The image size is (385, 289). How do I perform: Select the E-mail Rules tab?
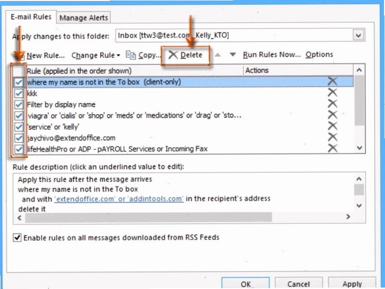(31, 17)
